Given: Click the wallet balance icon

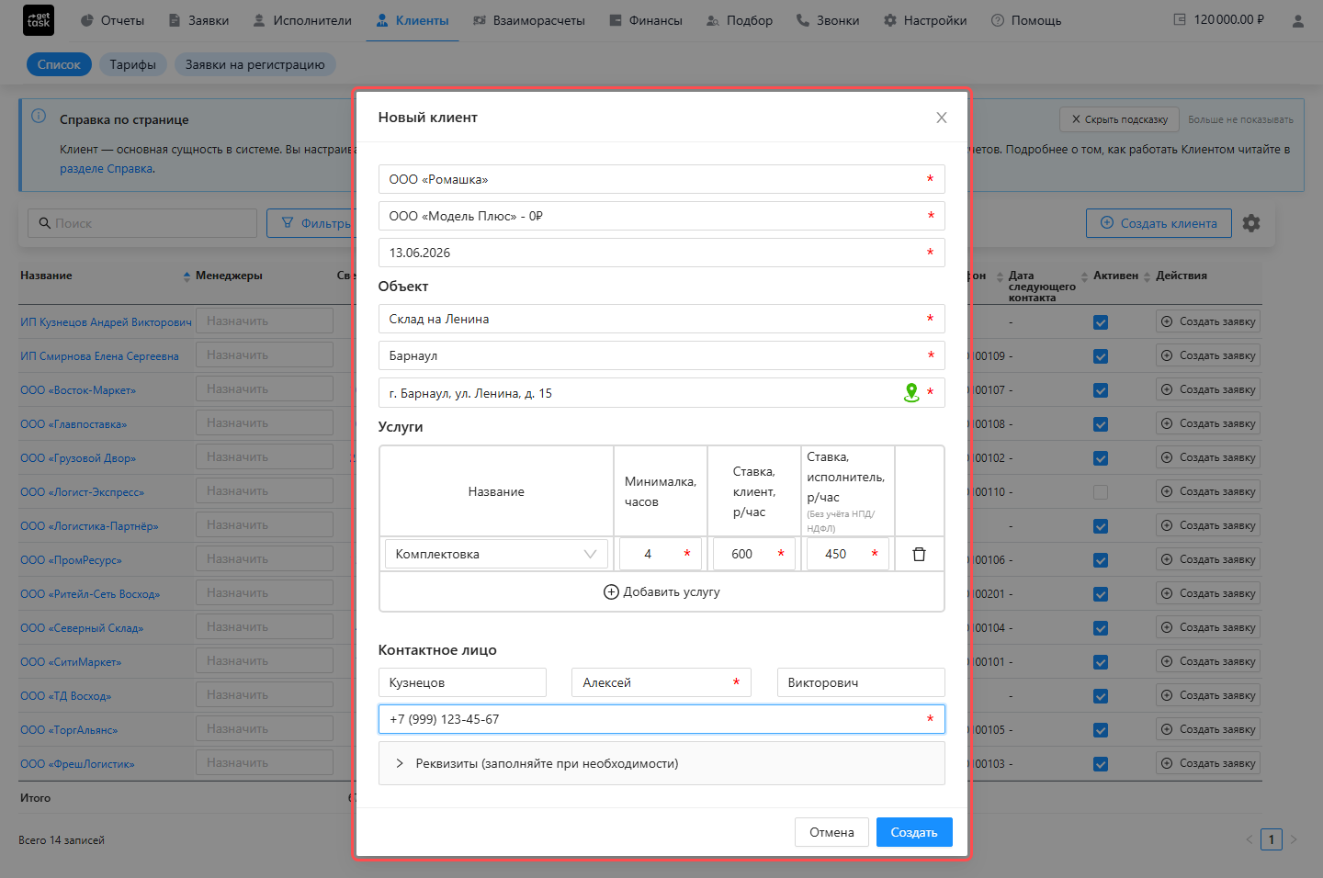Looking at the screenshot, I should (1180, 19).
